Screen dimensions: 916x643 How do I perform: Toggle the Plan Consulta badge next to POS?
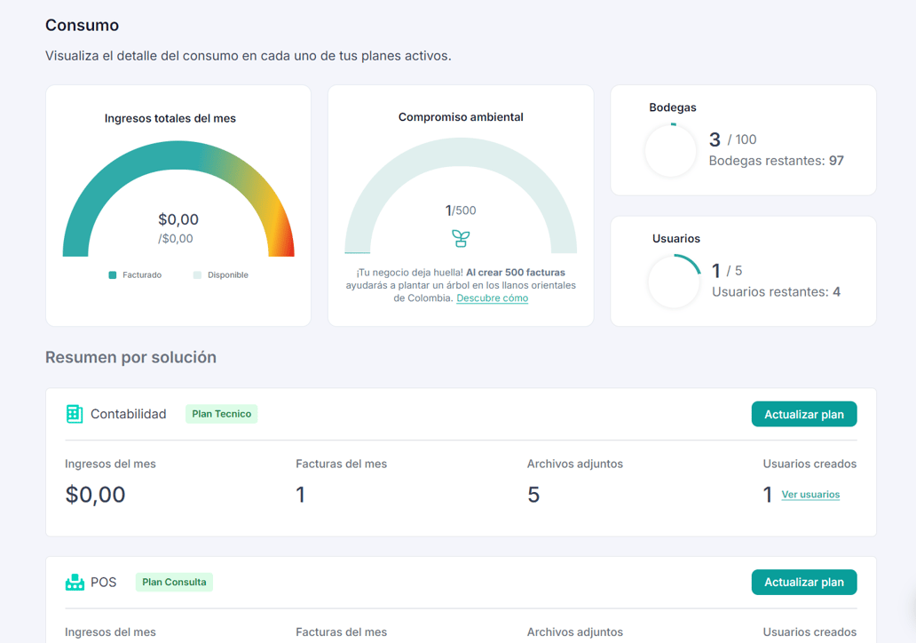[x=174, y=582]
